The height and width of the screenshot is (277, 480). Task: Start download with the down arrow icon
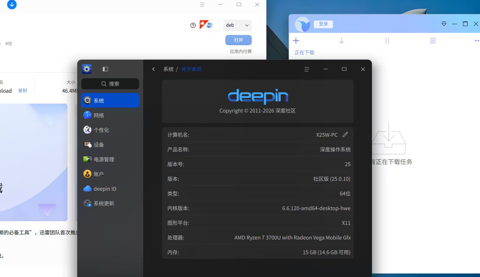click(342, 40)
